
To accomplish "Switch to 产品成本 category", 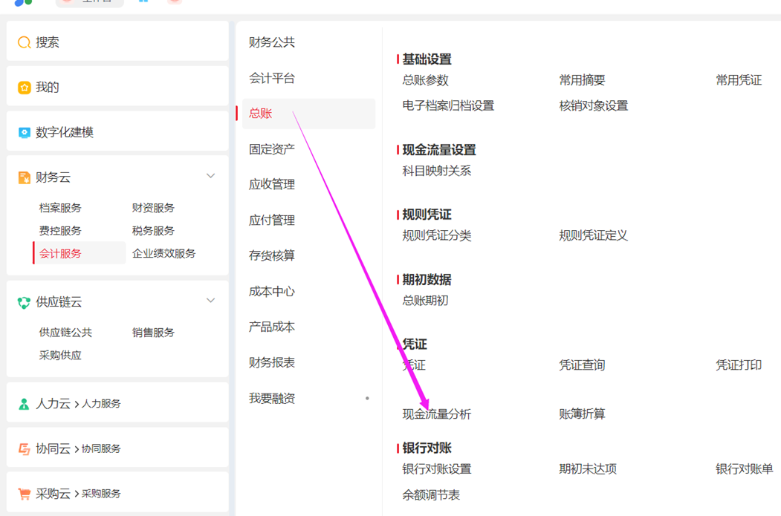I will tap(272, 327).
